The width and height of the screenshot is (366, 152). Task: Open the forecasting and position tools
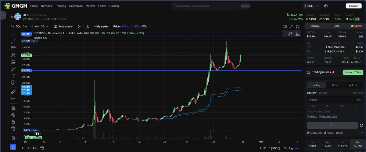(x=13, y=62)
